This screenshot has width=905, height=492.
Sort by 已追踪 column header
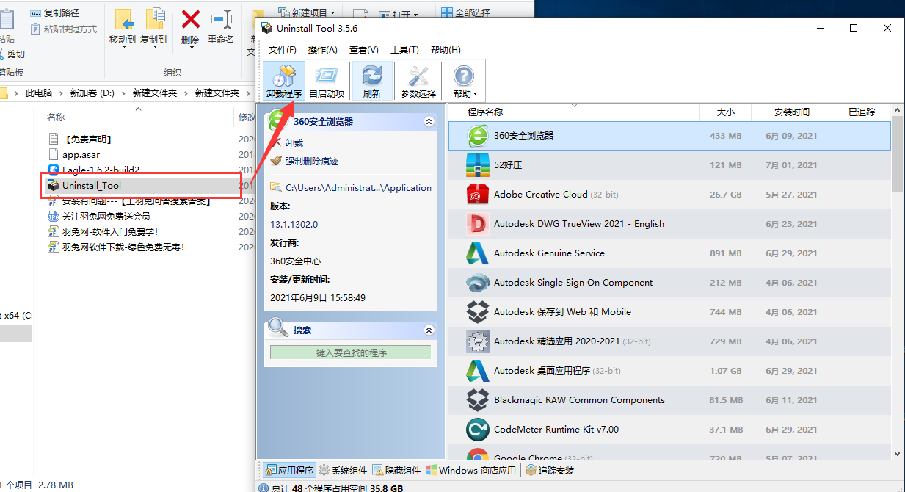862,112
